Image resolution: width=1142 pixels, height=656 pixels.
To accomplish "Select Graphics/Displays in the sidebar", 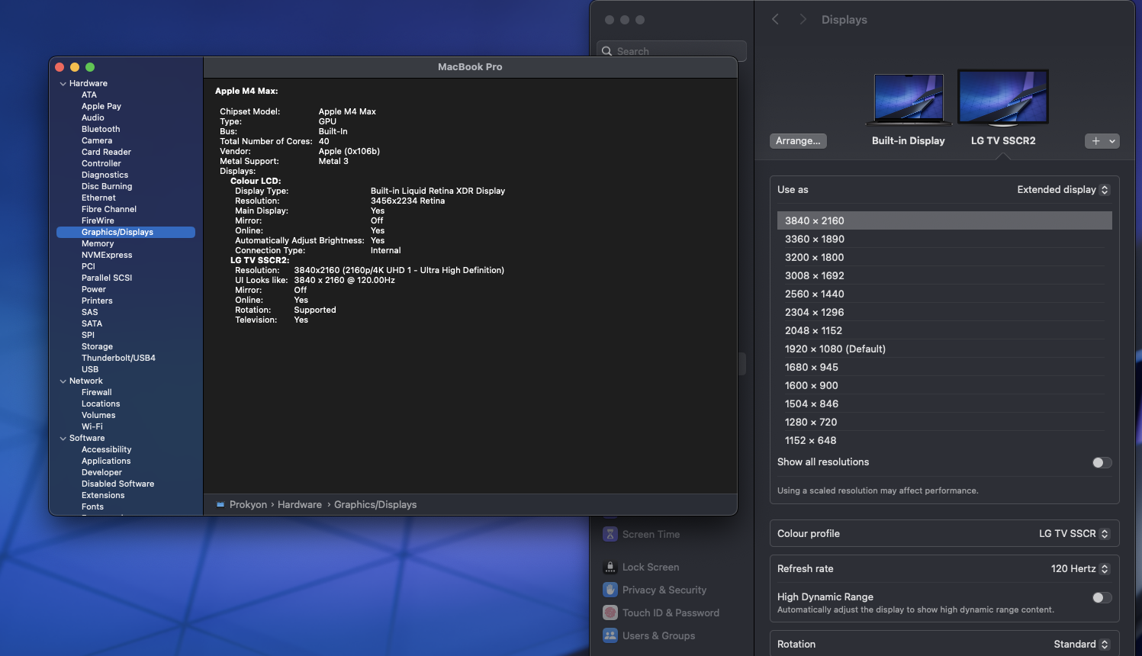I will pos(126,232).
